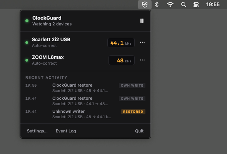Click Auto-correct label under ZOOM L6max
The height and width of the screenshot is (154, 227).
(44, 63)
